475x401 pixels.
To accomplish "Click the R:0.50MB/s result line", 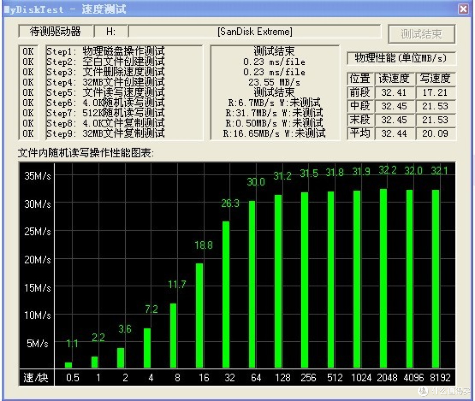I will [x=274, y=123].
